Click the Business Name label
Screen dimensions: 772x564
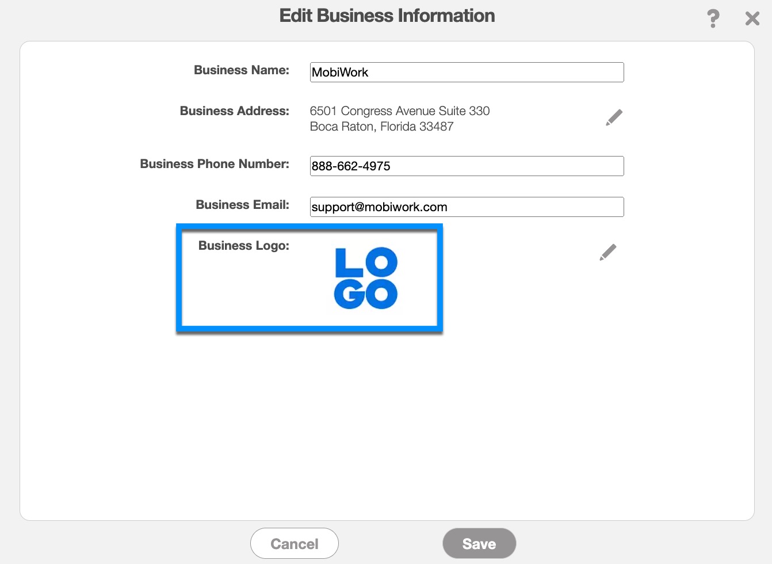point(241,70)
